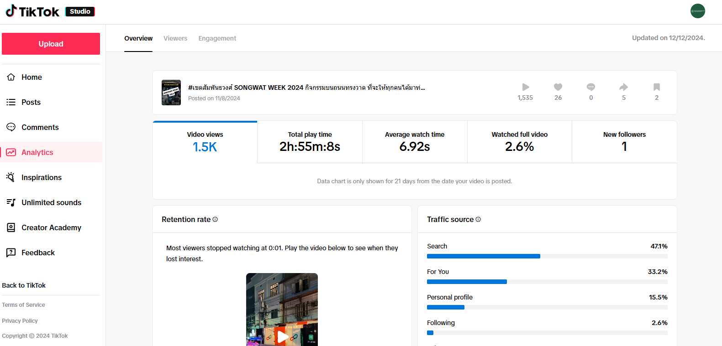Click the Retention rate info icon
Viewport: 722px width, 346px height.
pos(215,219)
